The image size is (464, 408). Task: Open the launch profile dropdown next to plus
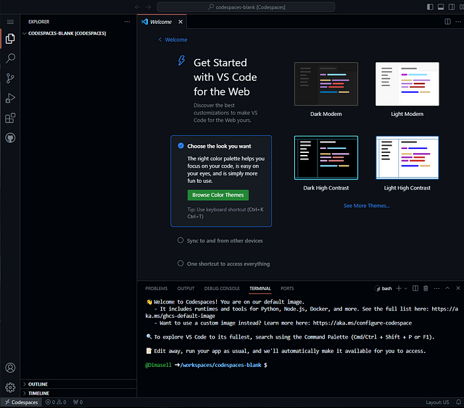click(406, 288)
